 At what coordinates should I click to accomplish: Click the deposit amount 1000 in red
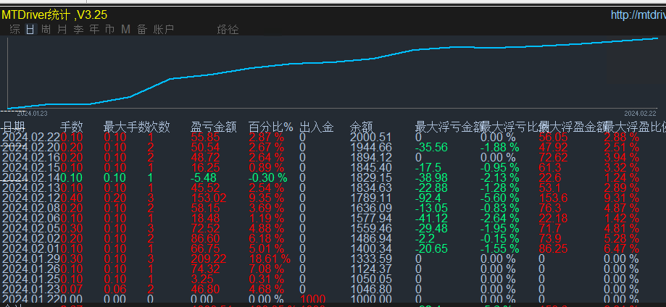tap(312, 299)
